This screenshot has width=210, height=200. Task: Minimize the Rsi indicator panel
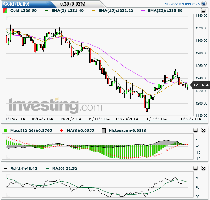click(x=196, y=168)
